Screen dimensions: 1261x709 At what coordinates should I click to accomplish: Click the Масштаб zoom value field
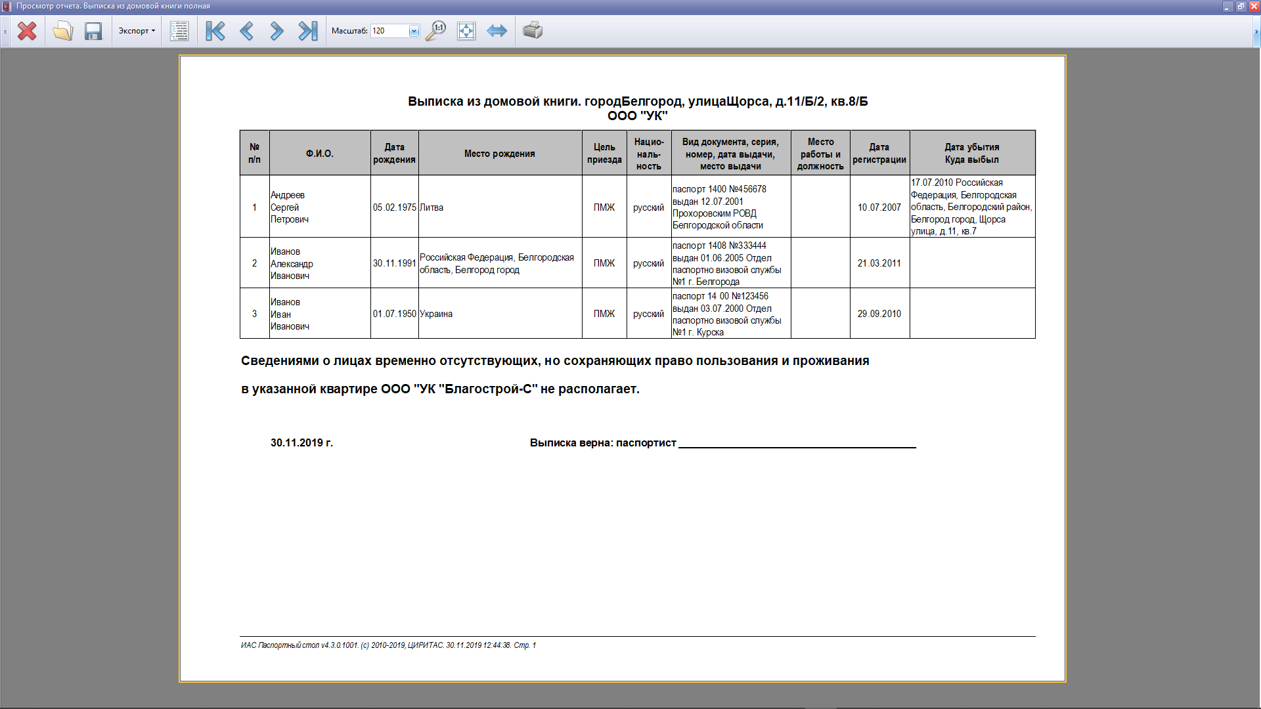[x=389, y=31]
